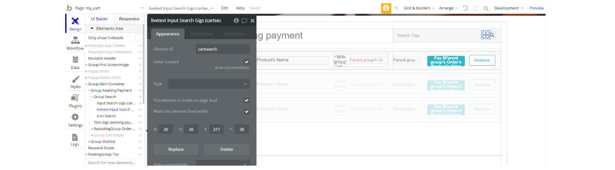
Task: Open the Logs section icon
Action: (75, 137)
